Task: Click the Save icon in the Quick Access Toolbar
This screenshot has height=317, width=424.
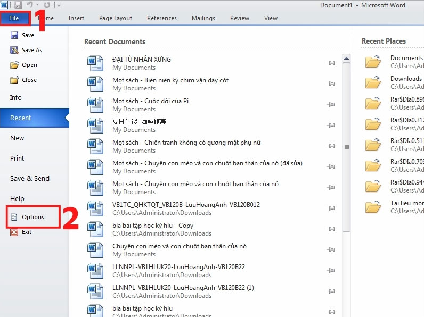Action: 18,5
